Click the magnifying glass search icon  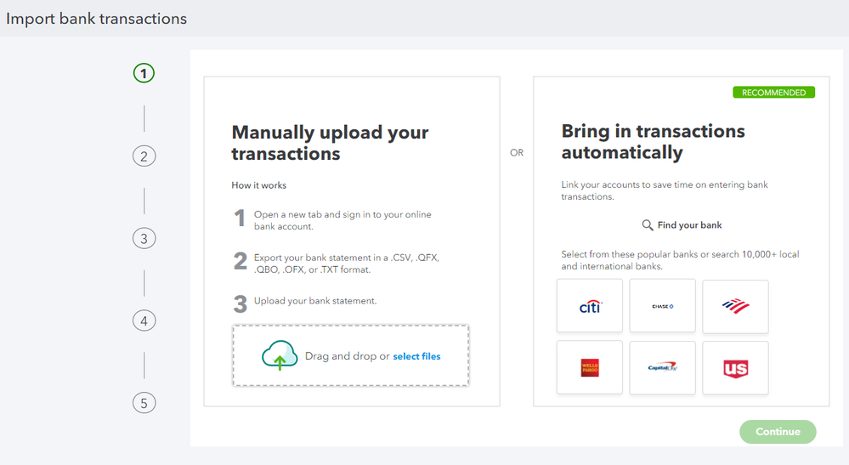pos(648,225)
